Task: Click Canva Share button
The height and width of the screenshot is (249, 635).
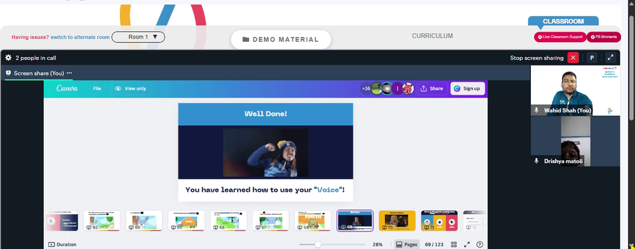Action: click(x=432, y=88)
